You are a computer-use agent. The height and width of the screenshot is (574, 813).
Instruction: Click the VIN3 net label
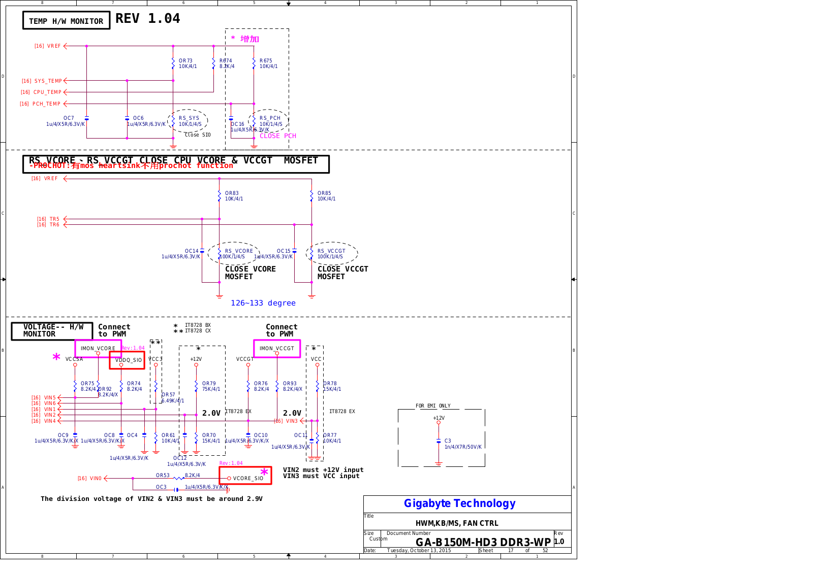coord(292,421)
